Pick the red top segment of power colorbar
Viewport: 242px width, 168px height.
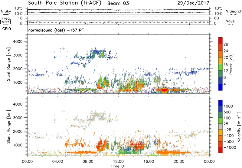221,41
